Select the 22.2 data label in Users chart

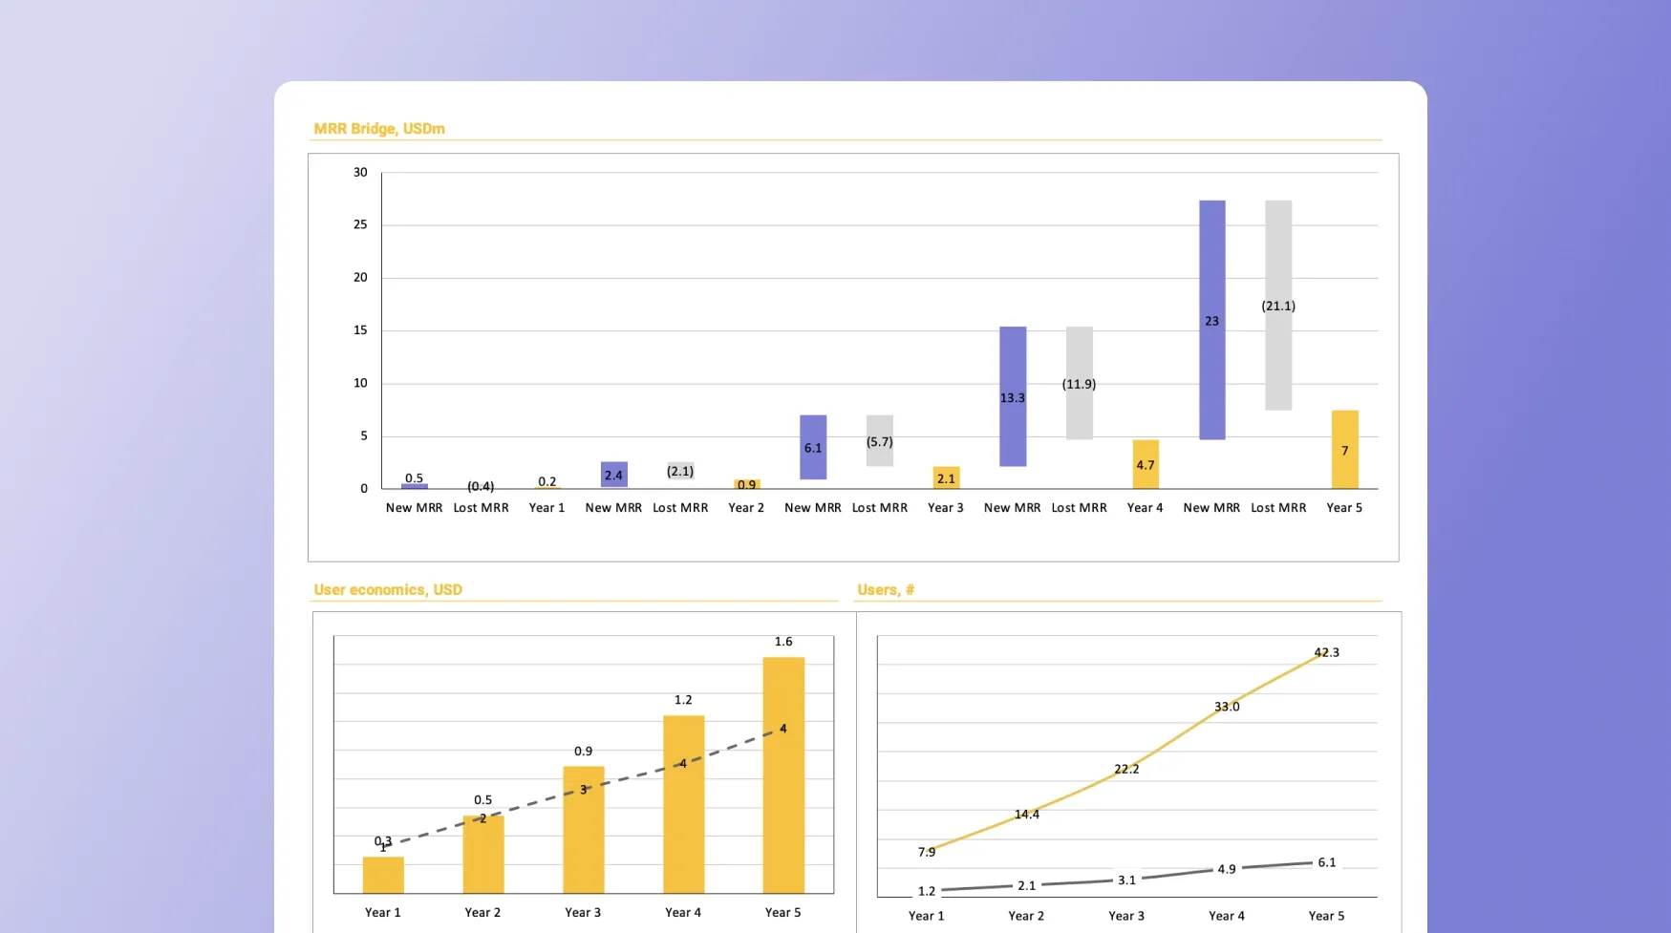point(1126,769)
